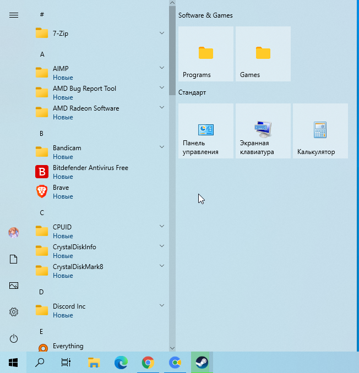Expand the Bandicam folder chevron

click(x=162, y=147)
